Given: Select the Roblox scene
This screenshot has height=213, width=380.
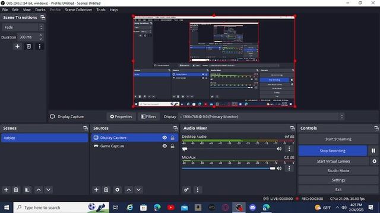Looking at the screenshot, I should point(45,138).
